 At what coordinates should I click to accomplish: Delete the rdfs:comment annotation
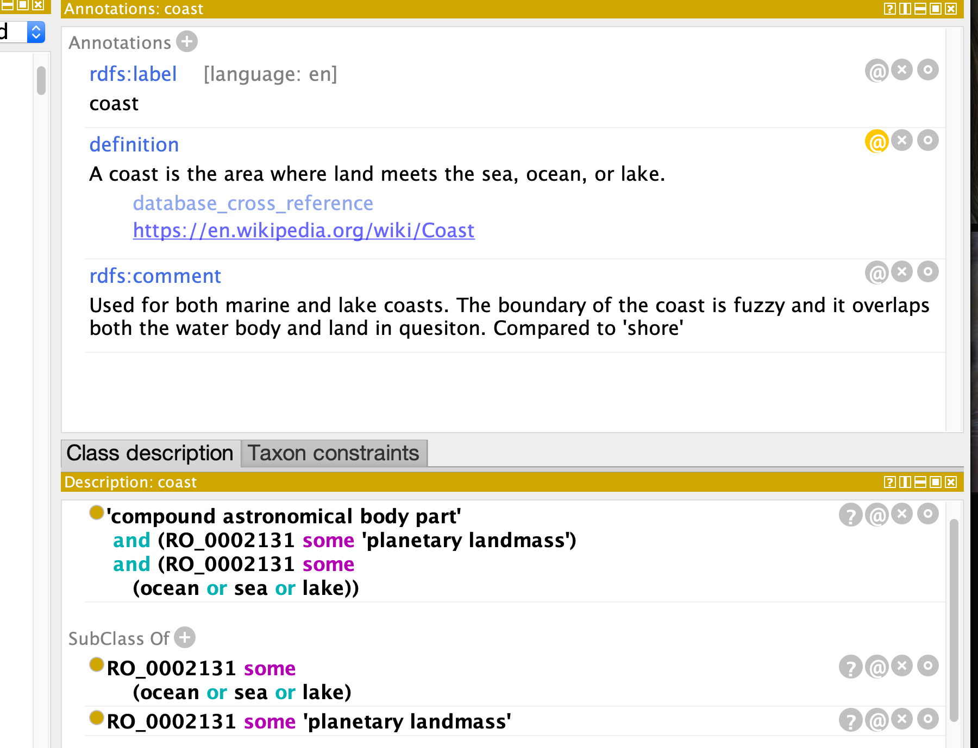pyautogui.click(x=902, y=271)
